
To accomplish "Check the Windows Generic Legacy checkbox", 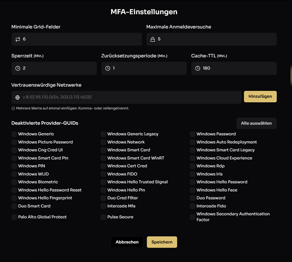I will tap(103, 134).
